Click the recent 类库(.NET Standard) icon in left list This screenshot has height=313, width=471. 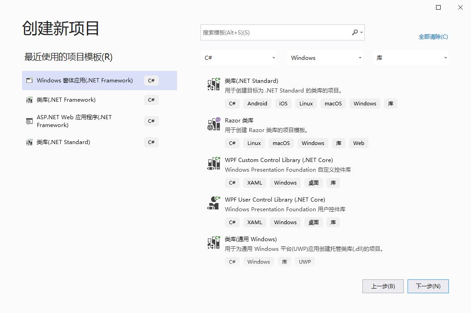pos(29,142)
